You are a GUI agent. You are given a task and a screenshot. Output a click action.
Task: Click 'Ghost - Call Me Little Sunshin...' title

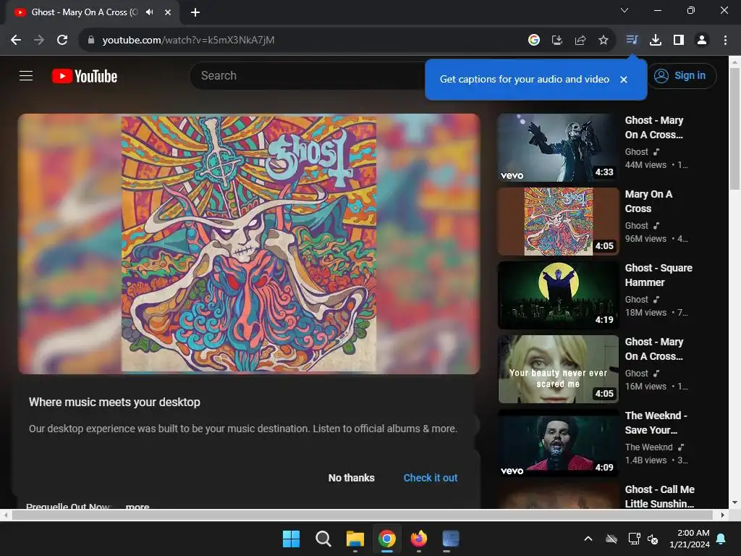point(660,497)
